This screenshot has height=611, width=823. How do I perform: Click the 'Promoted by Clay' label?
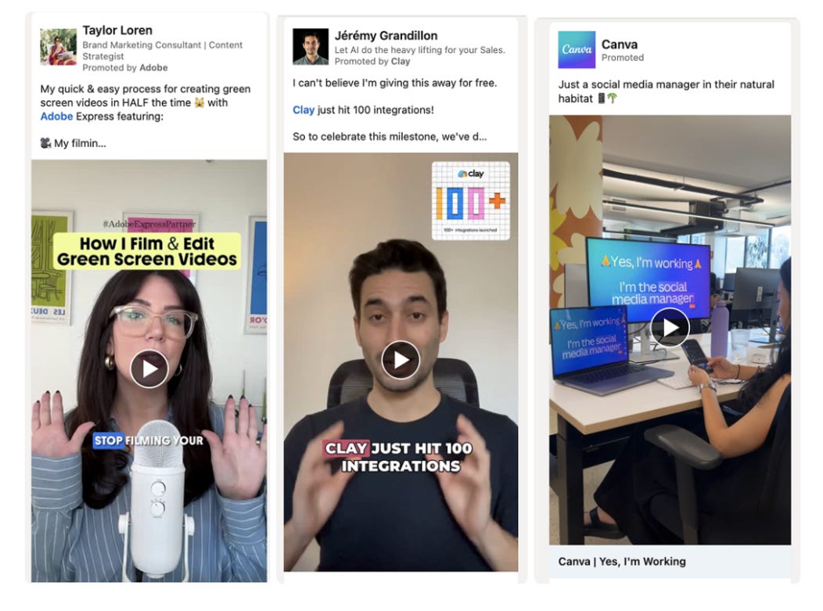372,62
